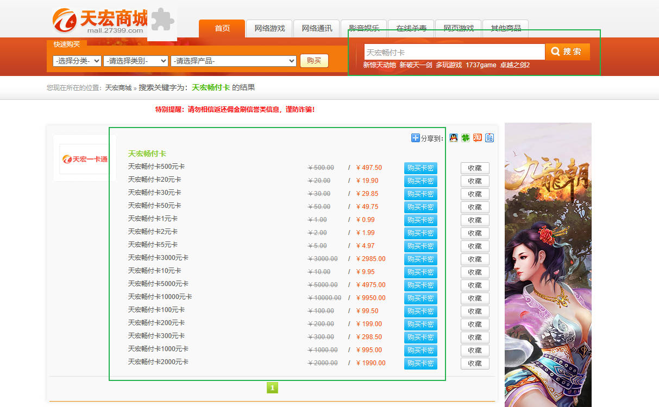659x407 pixels.
Task: Add 天宏畅付卡5元卡 to favorites with 收藏
Action: tap(475, 246)
